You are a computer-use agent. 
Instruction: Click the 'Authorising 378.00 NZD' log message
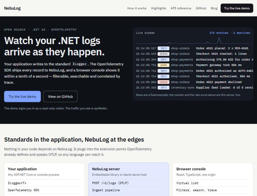pyautogui.click(x=225, y=60)
